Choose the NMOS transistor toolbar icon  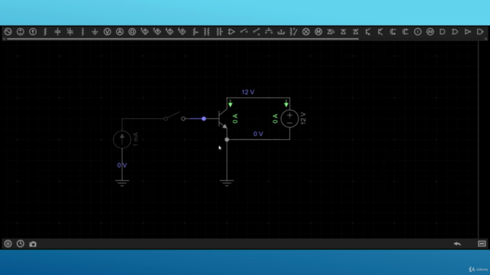[393, 32]
